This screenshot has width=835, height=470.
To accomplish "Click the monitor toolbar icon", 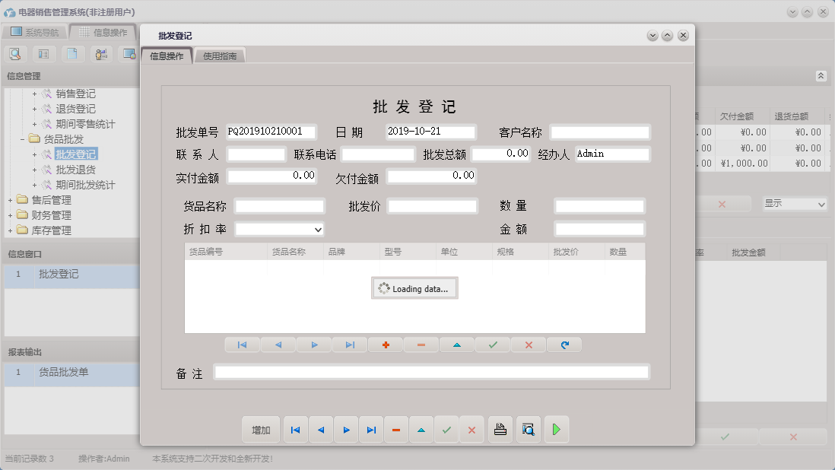I will coord(129,54).
